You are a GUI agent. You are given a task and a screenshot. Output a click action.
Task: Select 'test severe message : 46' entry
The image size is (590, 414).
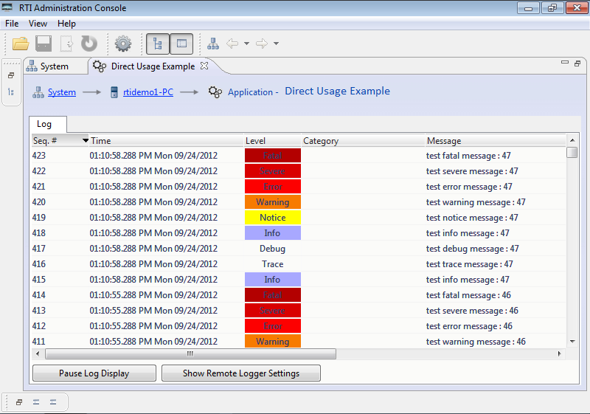[472, 311]
